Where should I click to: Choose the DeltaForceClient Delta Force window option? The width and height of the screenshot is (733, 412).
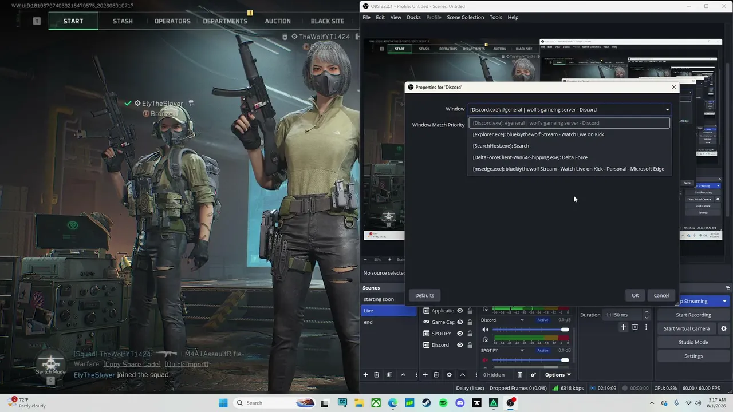click(x=569, y=157)
